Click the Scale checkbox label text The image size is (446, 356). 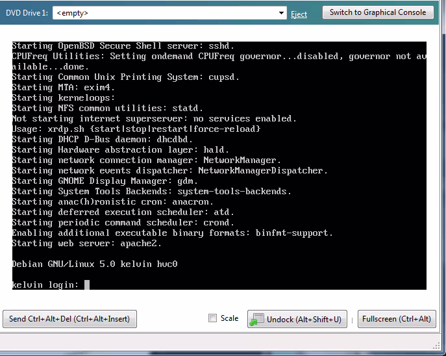[229, 318]
